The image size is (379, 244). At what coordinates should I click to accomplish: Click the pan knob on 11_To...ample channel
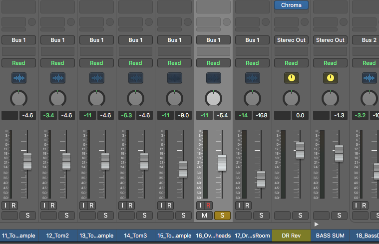pos(18,98)
